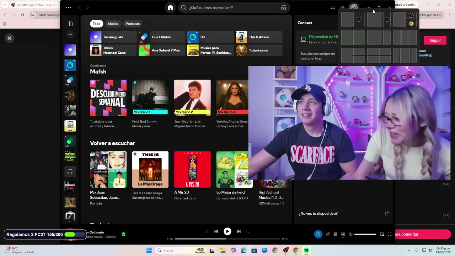Viewport: 455px width, 256px height.
Task: Open This Is Aitana shortcut
Action: (259, 37)
